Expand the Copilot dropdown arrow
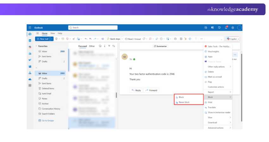269x142 pixels. [238, 39]
